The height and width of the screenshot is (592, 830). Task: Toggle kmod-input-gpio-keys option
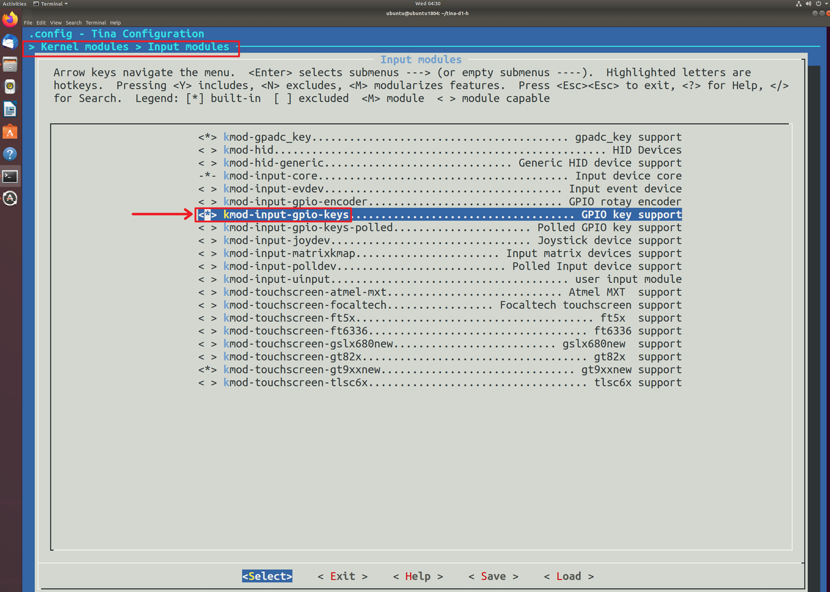click(207, 215)
